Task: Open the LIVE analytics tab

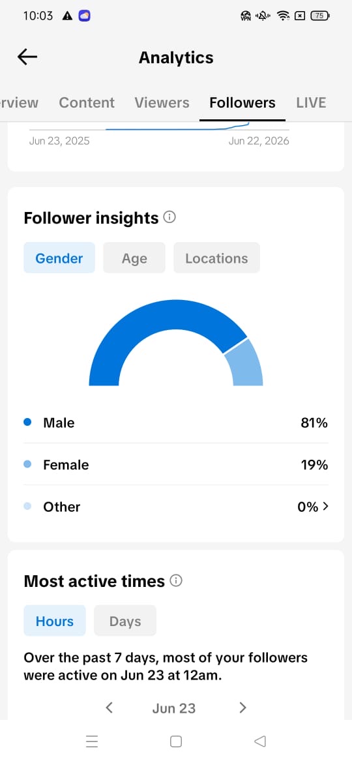Action: [311, 102]
